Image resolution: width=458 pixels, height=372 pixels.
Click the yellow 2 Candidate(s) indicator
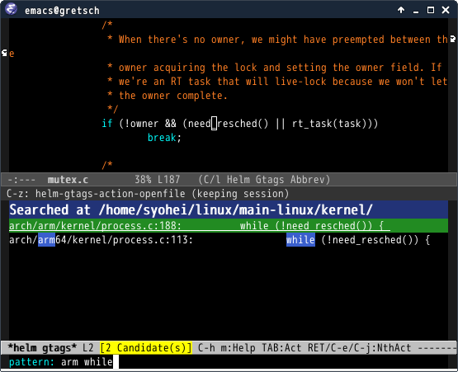click(x=146, y=348)
